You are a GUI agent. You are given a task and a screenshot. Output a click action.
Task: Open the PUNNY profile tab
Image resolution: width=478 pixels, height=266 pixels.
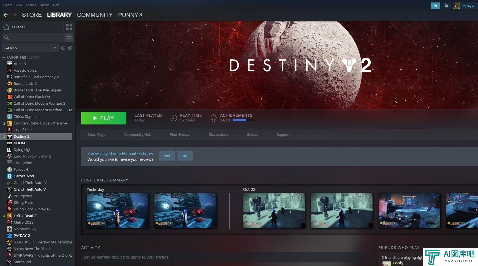click(x=130, y=15)
